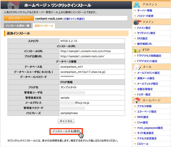
Task: Go to DNS設定
Action: point(142,39)
